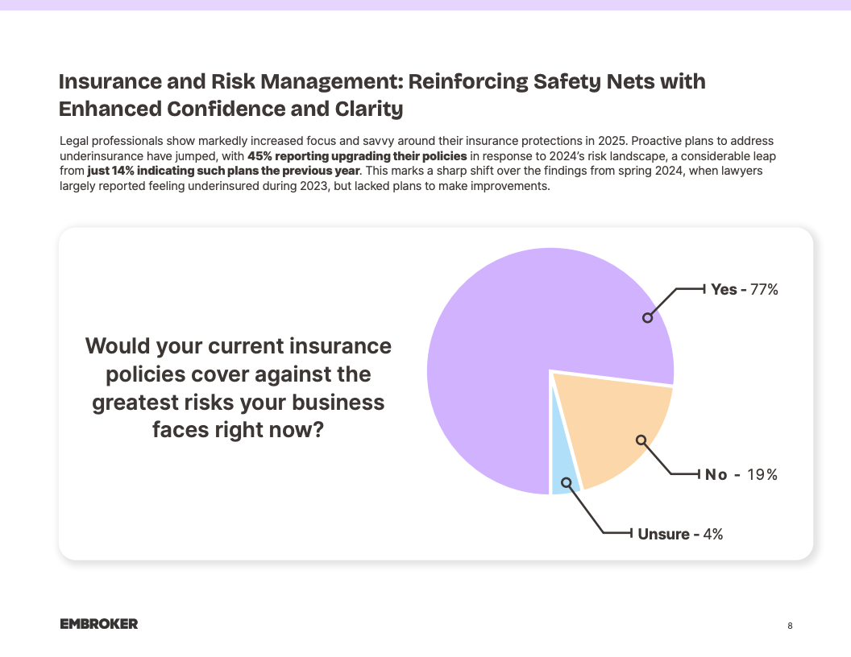851x657 pixels.
Task: Click the "Enhanced Confidence and Clarity" heading line
Action: 230,108
